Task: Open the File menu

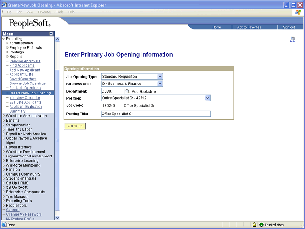Action: (x=9, y=12)
